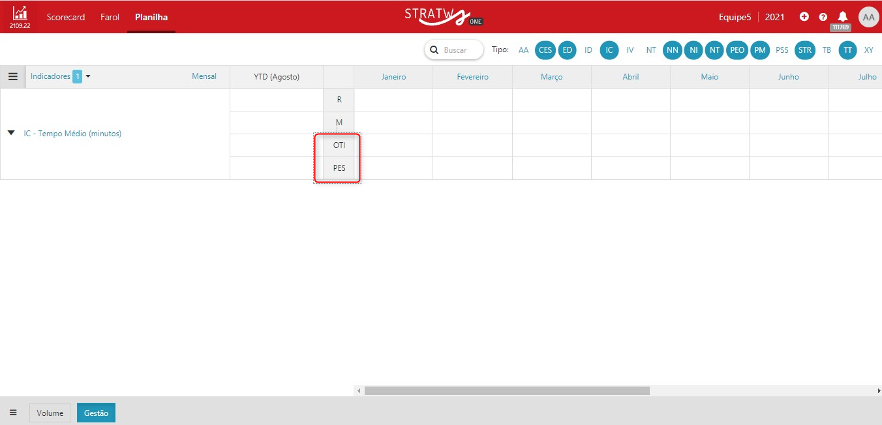The height and width of the screenshot is (425, 882).
Task: Open the Equipe5 team selector
Action: [x=735, y=17]
